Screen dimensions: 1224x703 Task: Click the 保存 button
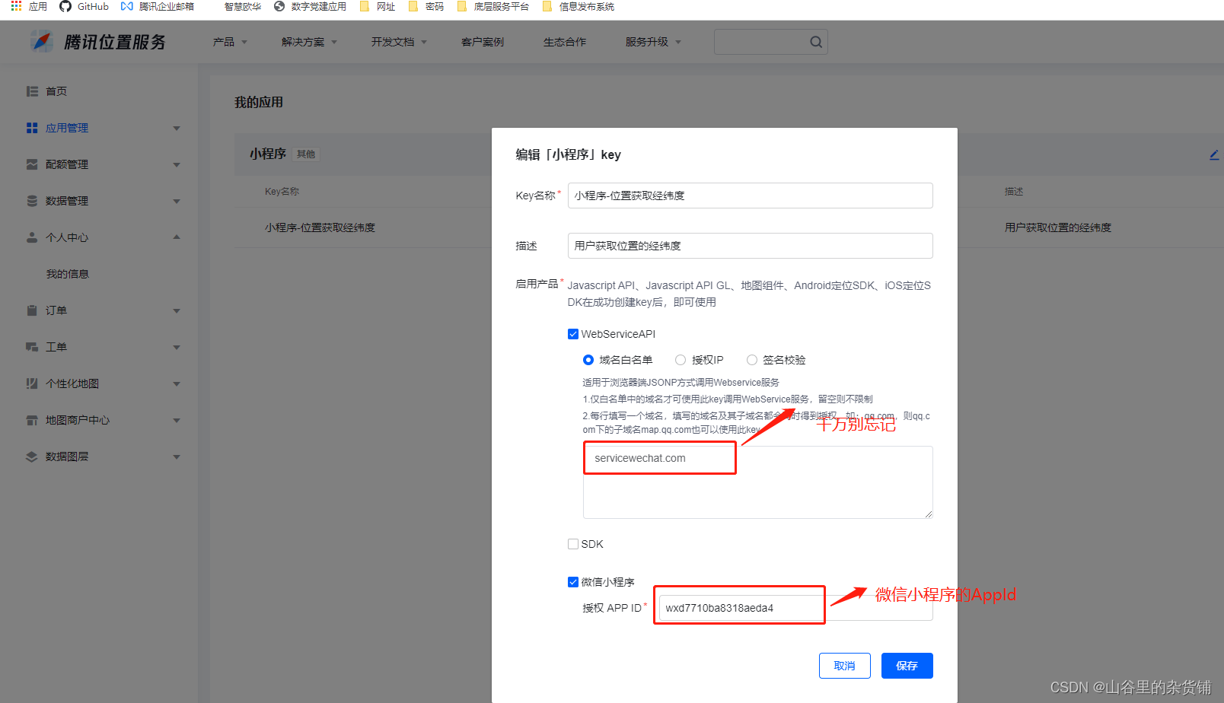coord(907,666)
